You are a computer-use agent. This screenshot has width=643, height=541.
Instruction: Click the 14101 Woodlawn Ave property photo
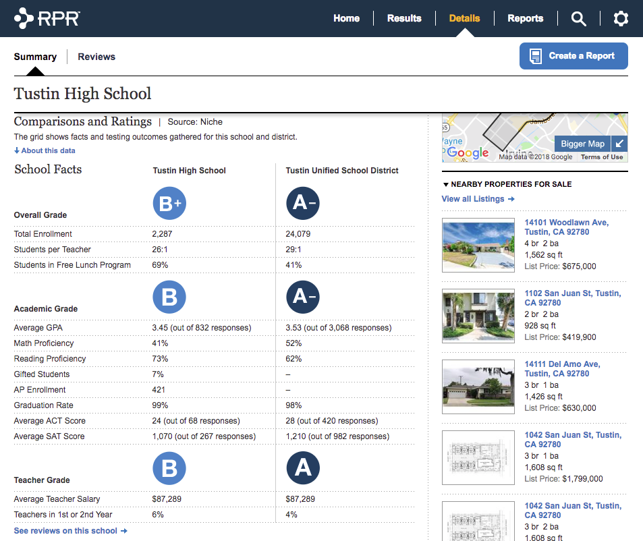coord(478,245)
